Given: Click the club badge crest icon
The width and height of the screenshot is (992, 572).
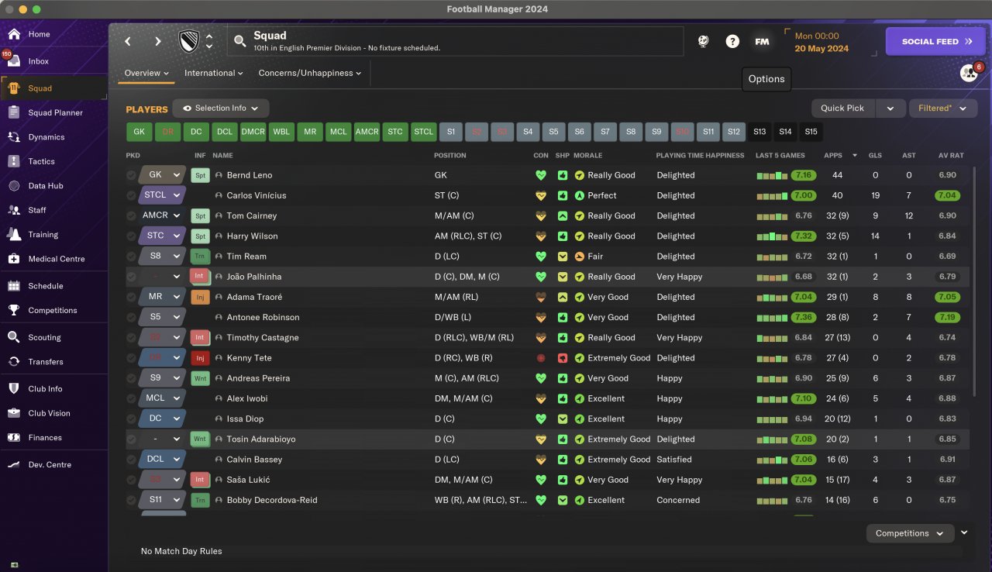Looking at the screenshot, I should 188,41.
